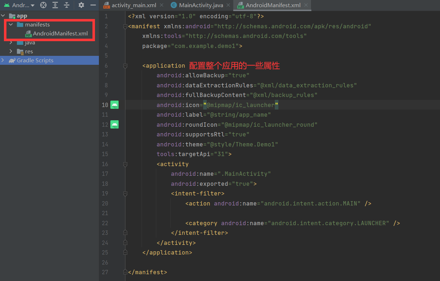Close the MainActivity.java tab
This screenshot has width=440, height=281.
(x=229, y=5)
